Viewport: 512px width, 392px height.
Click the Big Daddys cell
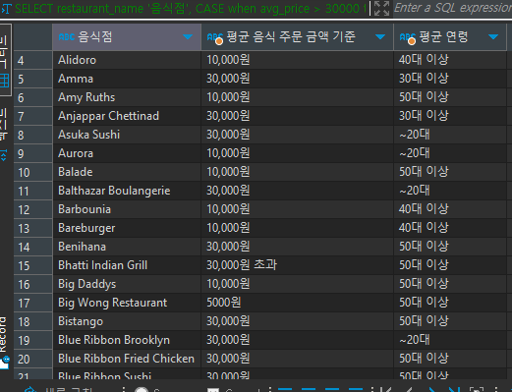pyautogui.click(x=127, y=284)
